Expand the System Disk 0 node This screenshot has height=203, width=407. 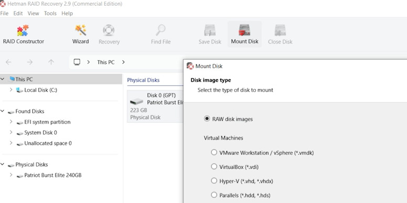point(11,132)
